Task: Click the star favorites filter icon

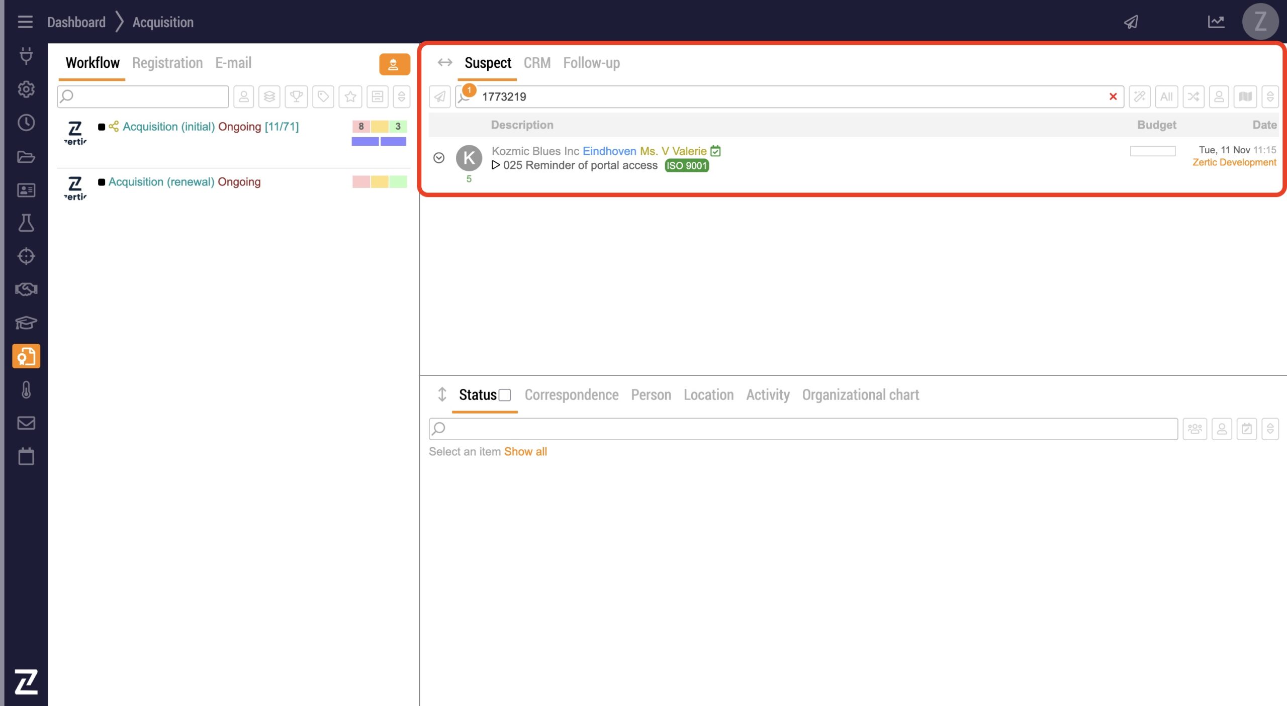Action: [x=350, y=96]
